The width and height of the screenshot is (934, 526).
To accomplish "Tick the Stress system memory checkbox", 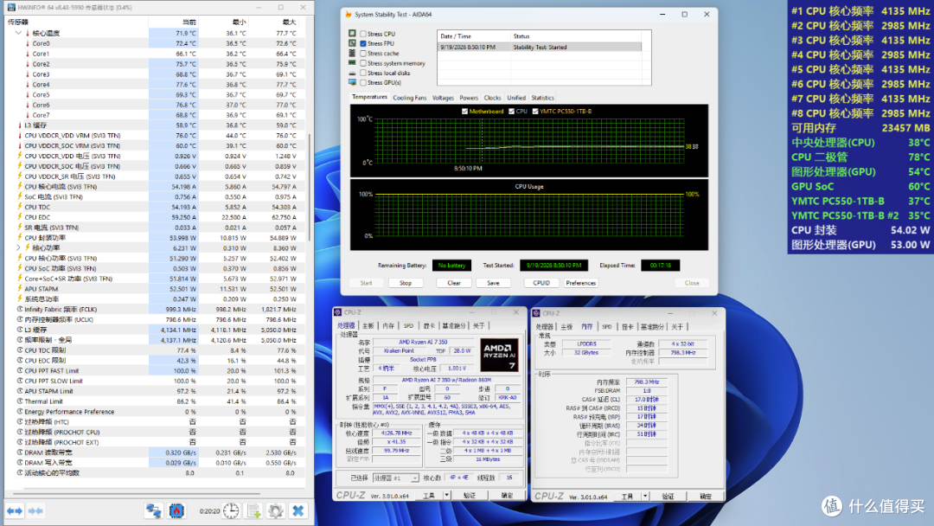I will click(362, 63).
